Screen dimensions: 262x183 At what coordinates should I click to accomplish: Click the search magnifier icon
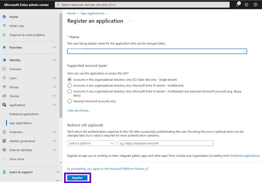coord(58,5)
